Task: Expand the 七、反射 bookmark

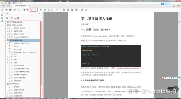Action: (x=7, y=63)
